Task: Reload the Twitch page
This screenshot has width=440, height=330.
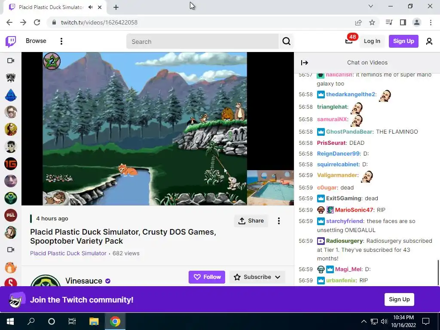Action: [x=37, y=22]
